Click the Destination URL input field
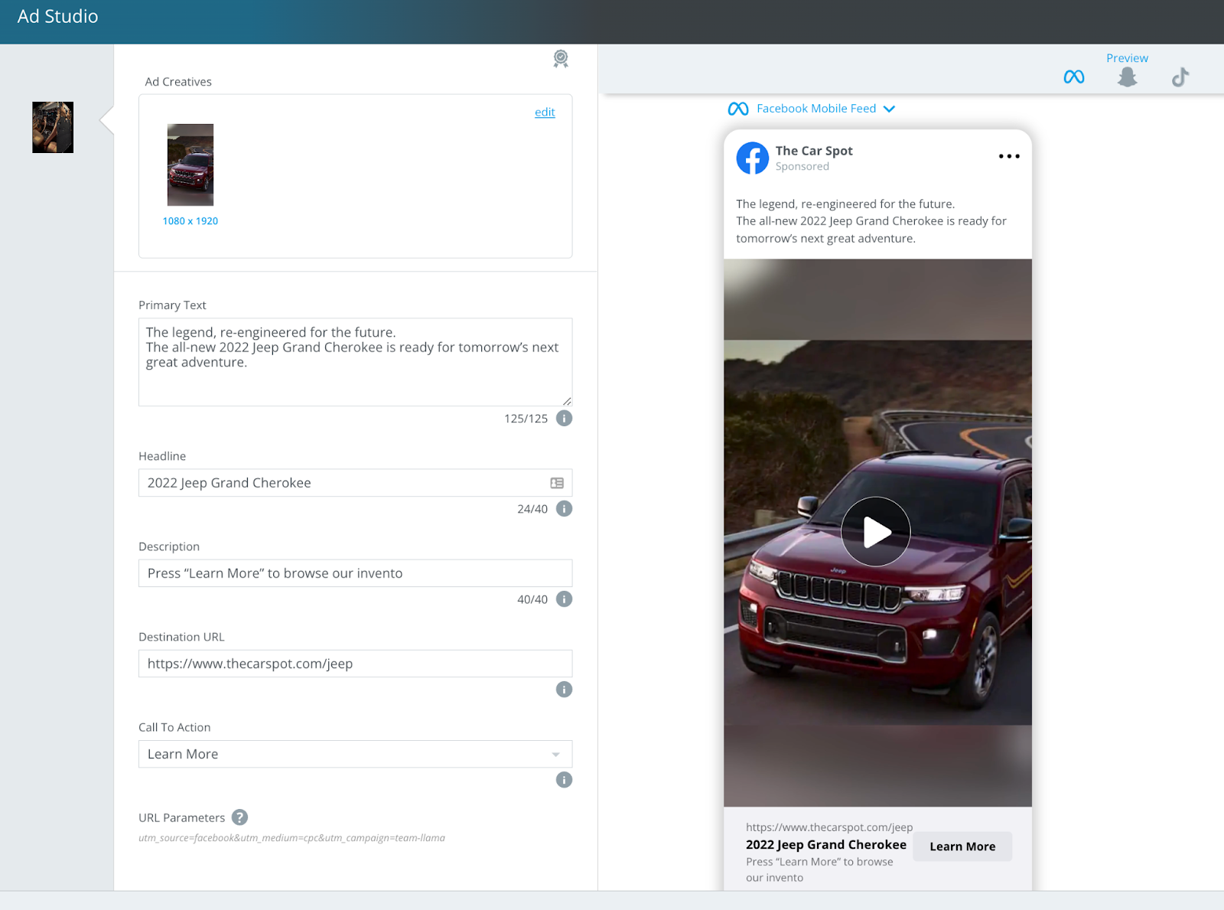Screen dimensions: 1224x910 pyautogui.click(x=355, y=664)
